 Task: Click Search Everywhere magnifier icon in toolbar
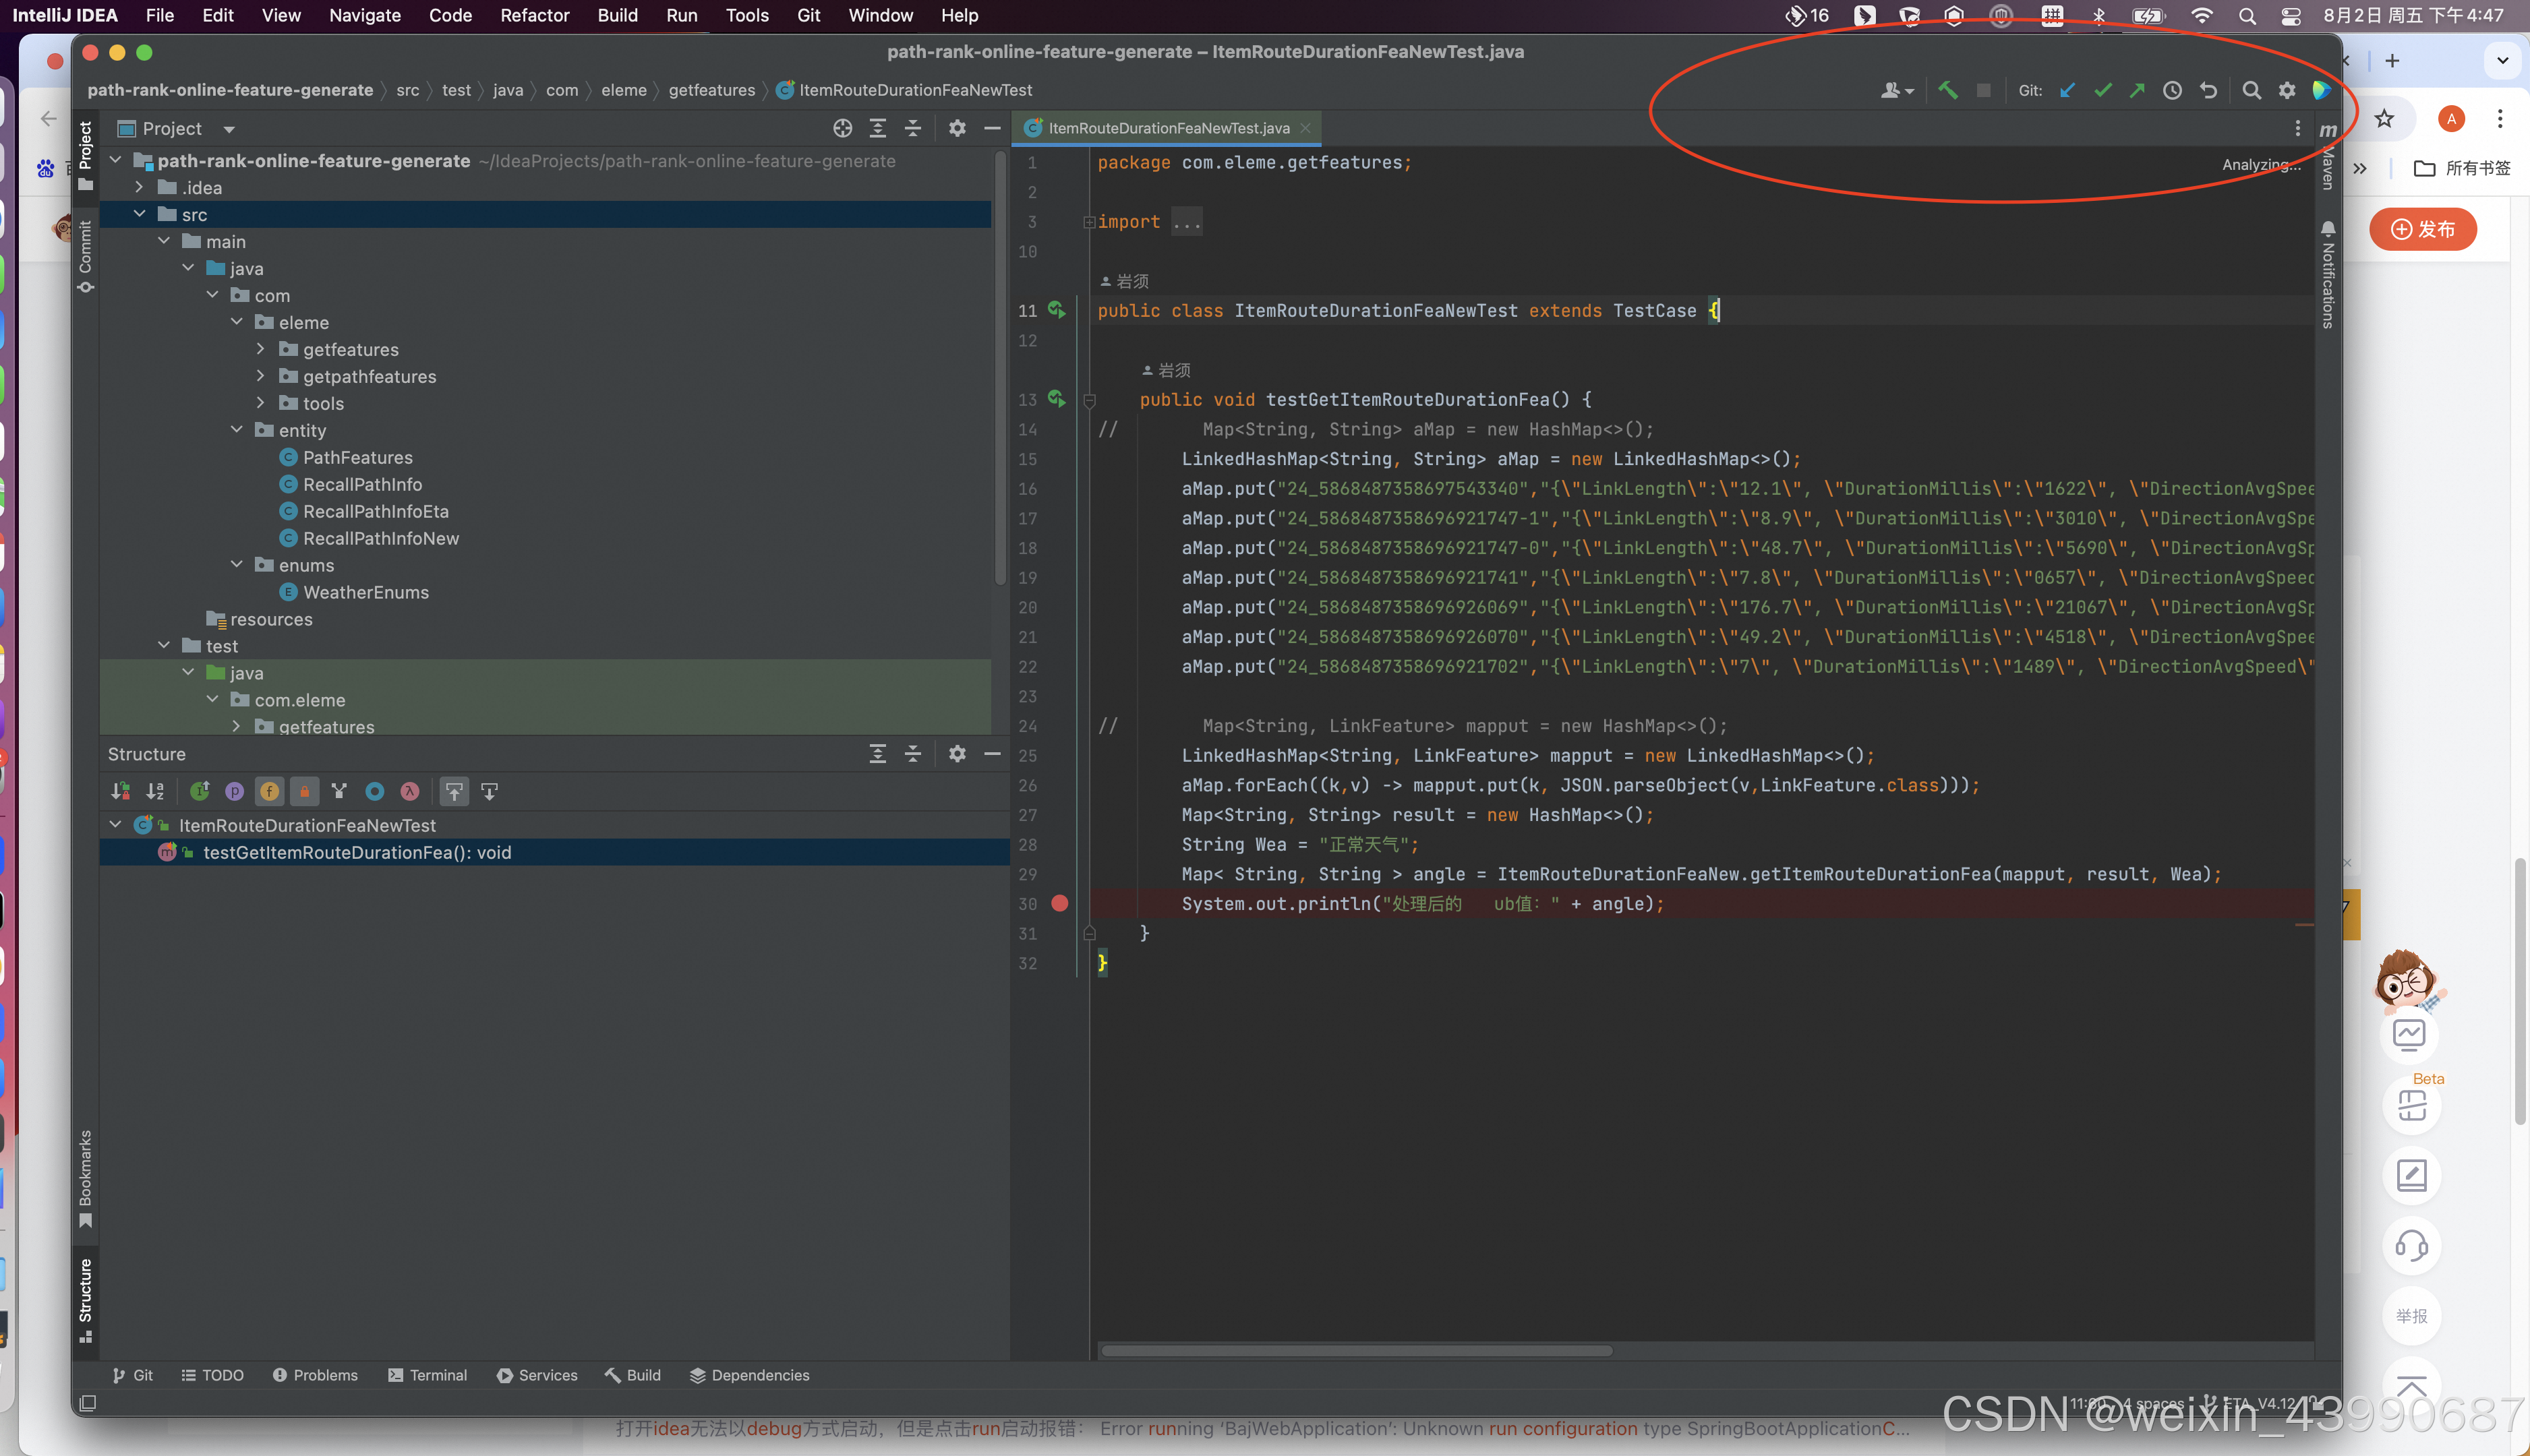coord(2251,90)
